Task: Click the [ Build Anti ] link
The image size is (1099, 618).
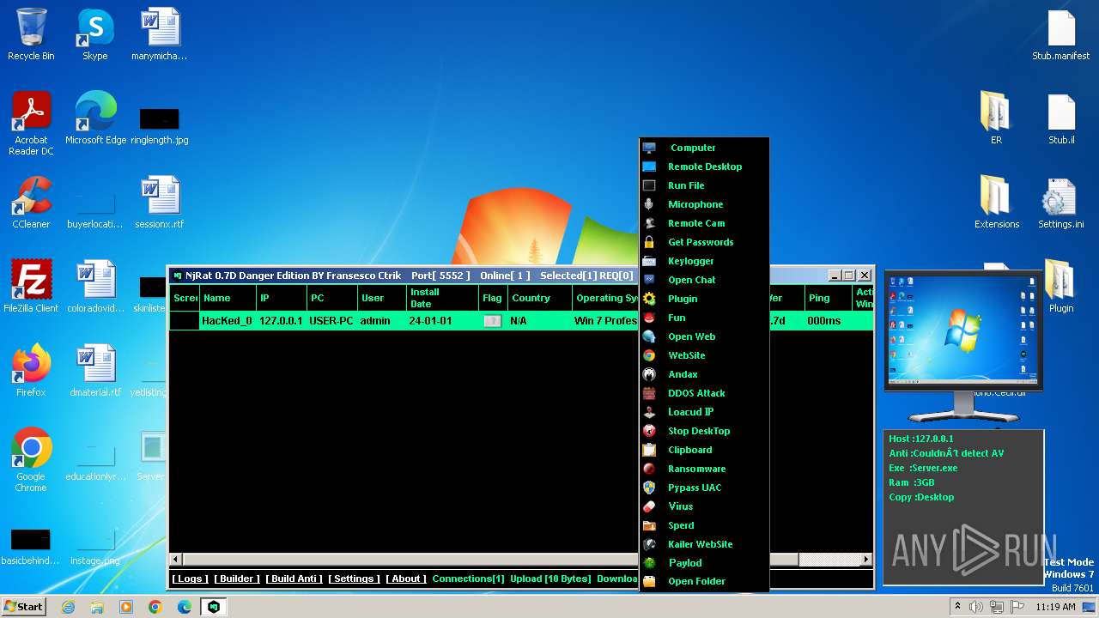Action: click(x=294, y=579)
